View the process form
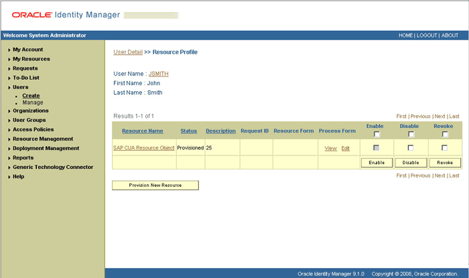 [331, 148]
